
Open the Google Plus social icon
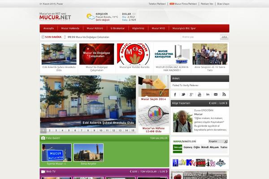click(x=191, y=94)
